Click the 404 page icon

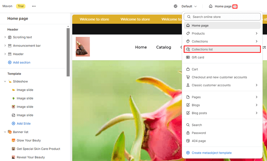pos(188,141)
